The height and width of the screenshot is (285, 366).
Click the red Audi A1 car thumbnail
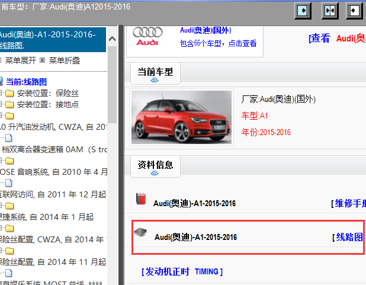click(x=181, y=117)
